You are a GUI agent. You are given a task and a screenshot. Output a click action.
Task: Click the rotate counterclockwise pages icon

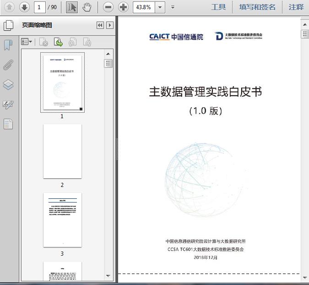coord(72,42)
